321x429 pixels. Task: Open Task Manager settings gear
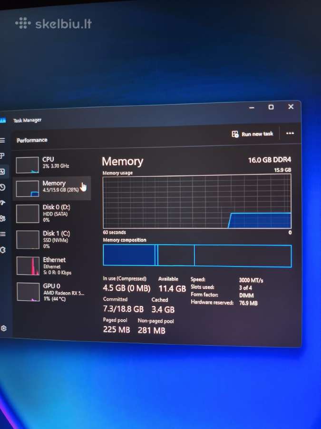3,328
